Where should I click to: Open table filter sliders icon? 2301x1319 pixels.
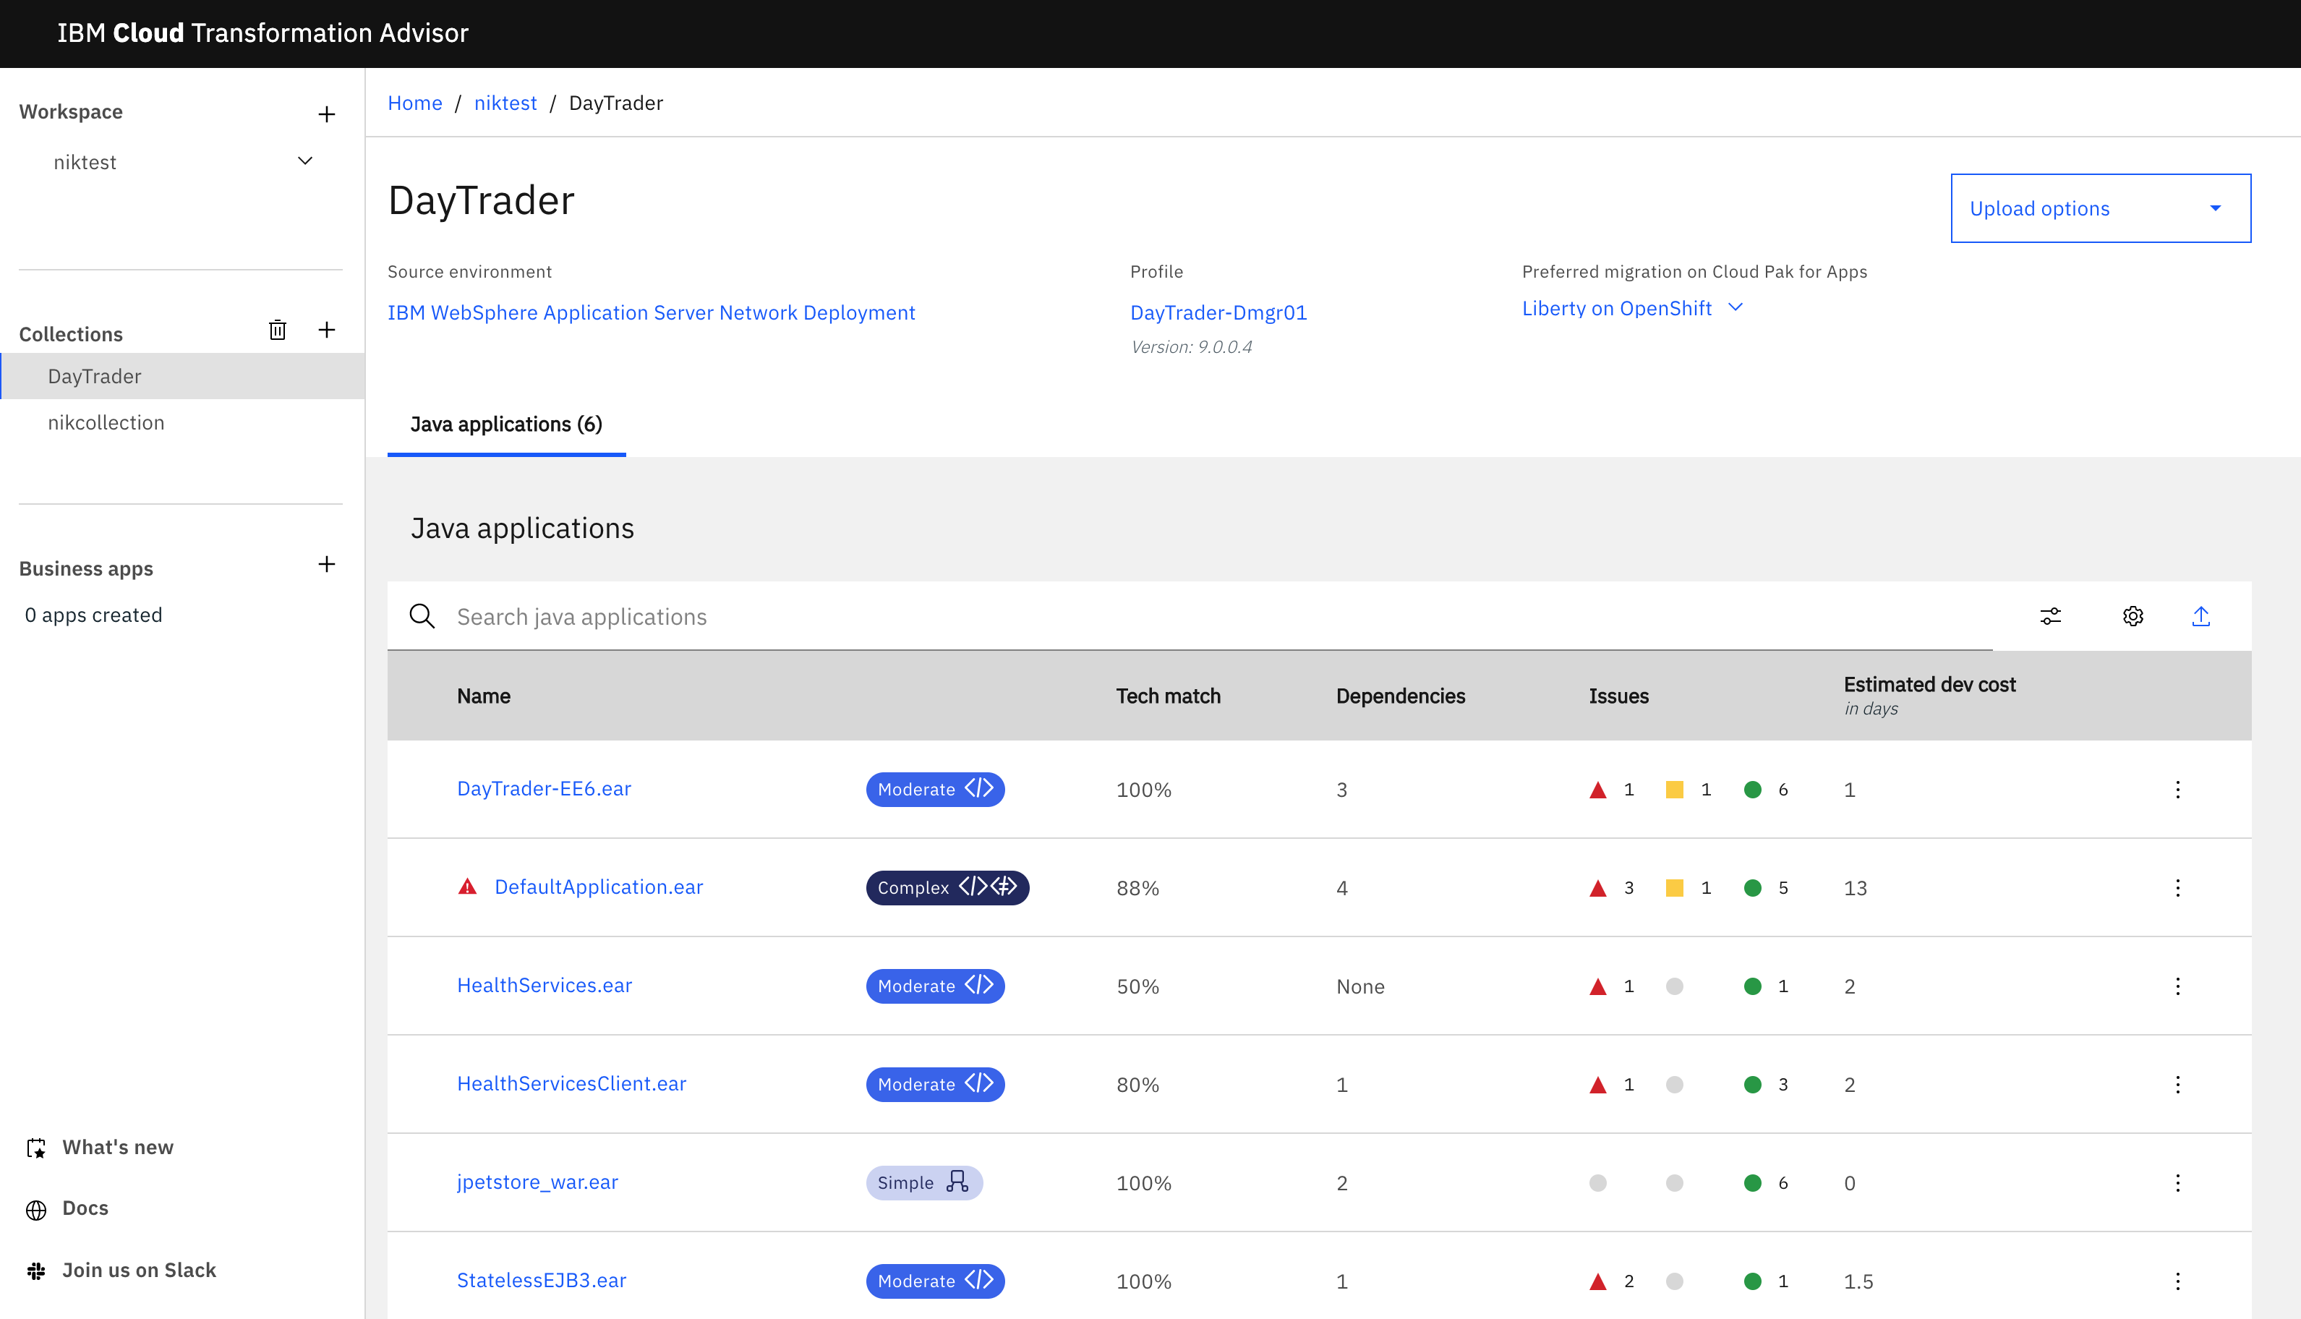point(2051,616)
